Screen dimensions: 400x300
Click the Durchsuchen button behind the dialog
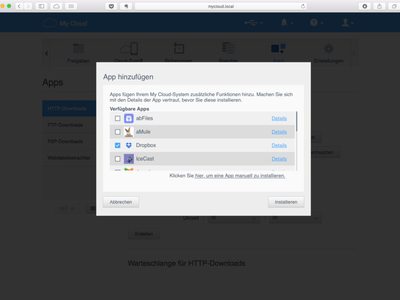point(325,152)
